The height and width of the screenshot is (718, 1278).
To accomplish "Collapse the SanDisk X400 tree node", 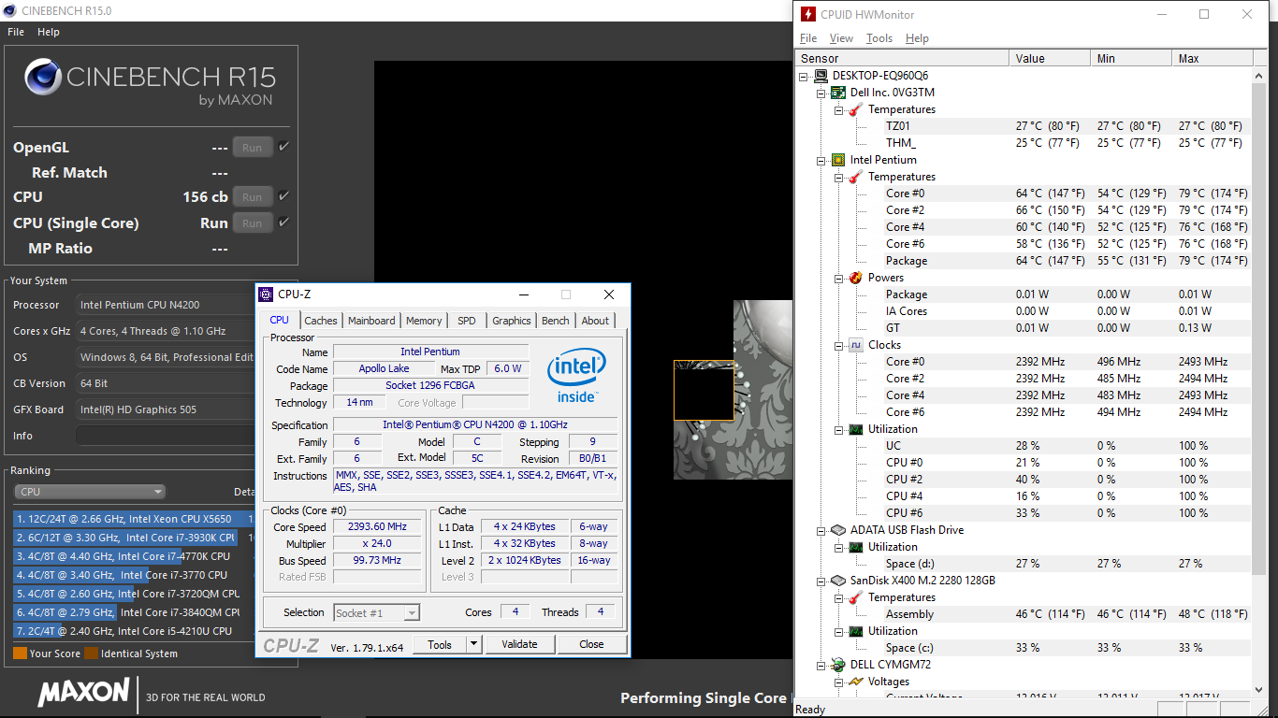I will click(821, 581).
